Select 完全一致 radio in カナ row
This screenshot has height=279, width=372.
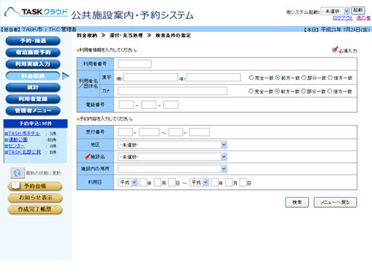pyautogui.click(x=251, y=91)
